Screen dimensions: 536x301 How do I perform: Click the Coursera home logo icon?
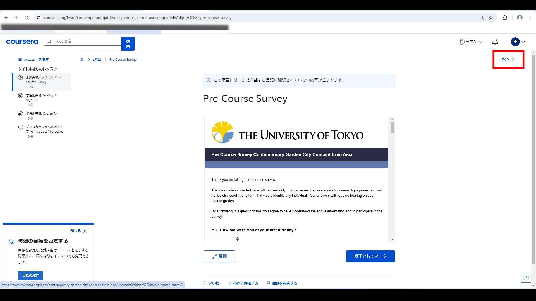[x=22, y=42]
